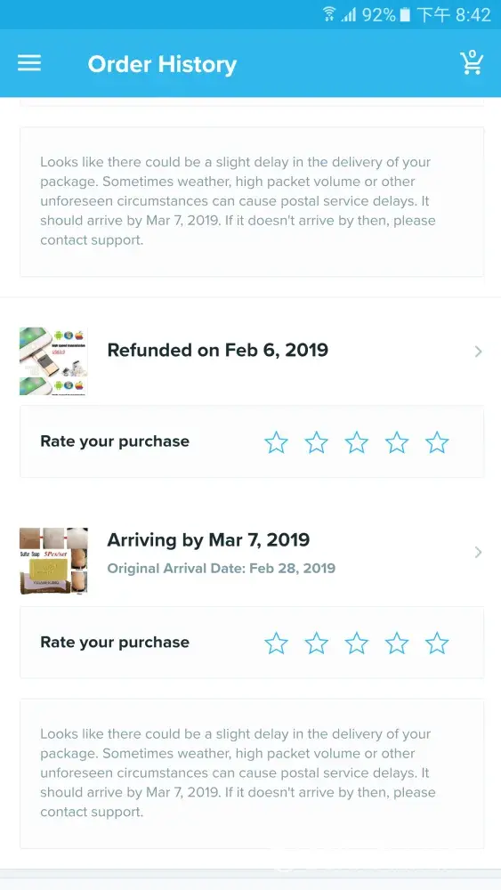
Task: Expand Arriving by Mar 7 order chevron
Action: [478, 553]
